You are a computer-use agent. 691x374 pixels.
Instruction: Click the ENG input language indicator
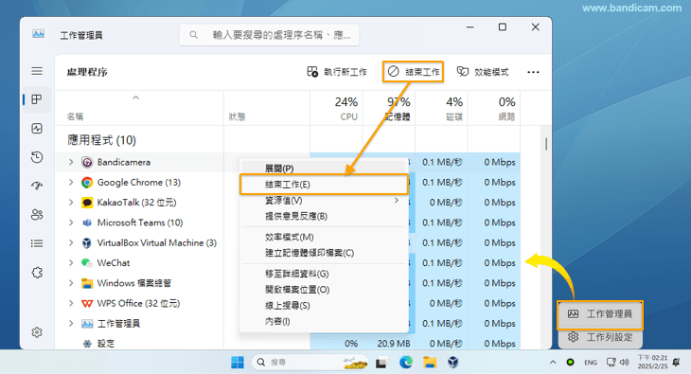pyautogui.click(x=591, y=363)
